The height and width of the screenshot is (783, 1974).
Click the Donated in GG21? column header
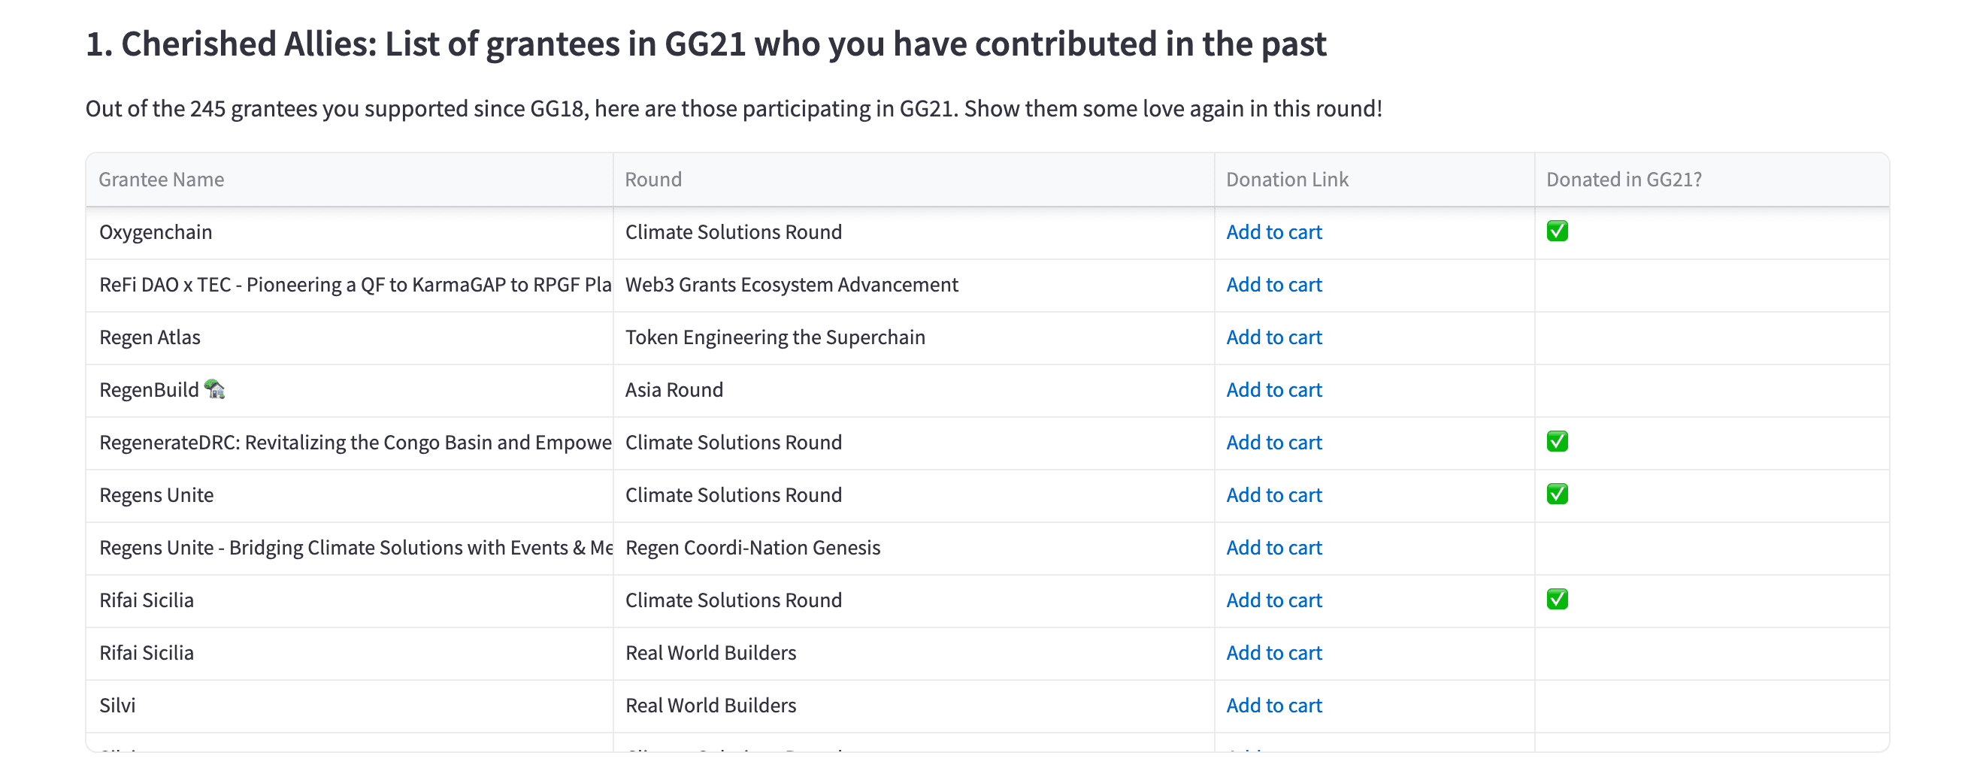point(1623,180)
